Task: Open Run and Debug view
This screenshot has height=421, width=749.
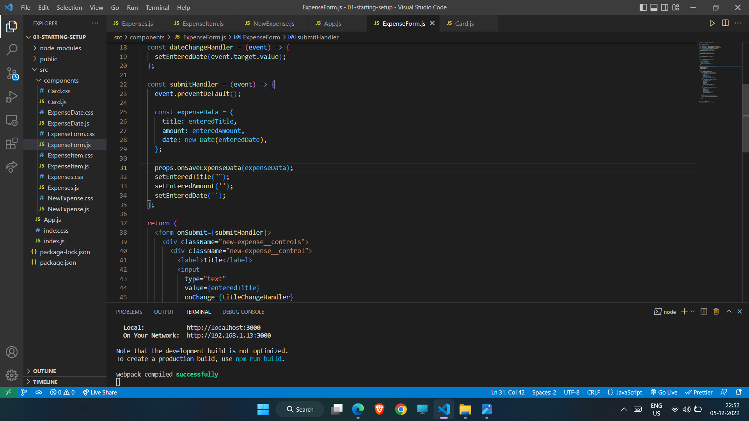Action: (12, 97)
